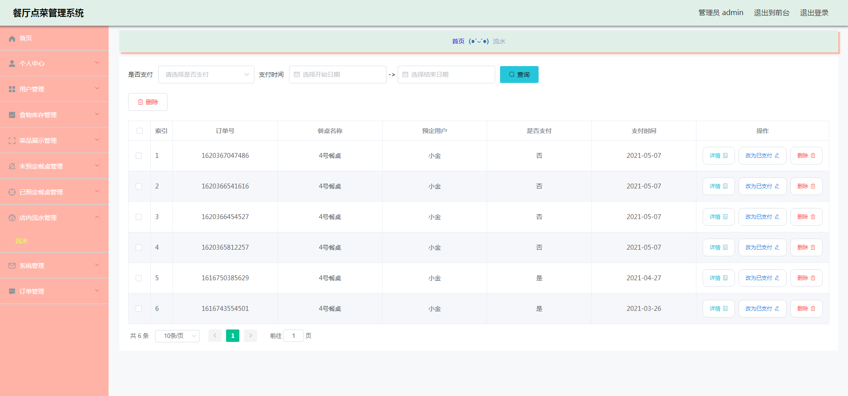Click detail document icon for order 1620366454527
Image resolution: width=848 pixels, height=396 pixels.
(725, 217)
